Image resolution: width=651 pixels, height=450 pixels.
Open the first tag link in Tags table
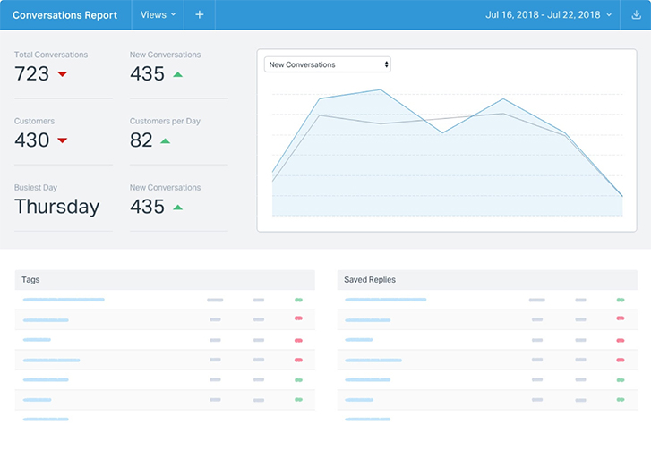point(64,300)
